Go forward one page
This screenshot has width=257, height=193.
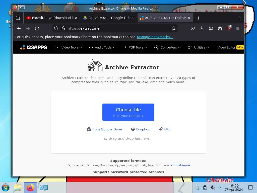click(x=28, y=29)
